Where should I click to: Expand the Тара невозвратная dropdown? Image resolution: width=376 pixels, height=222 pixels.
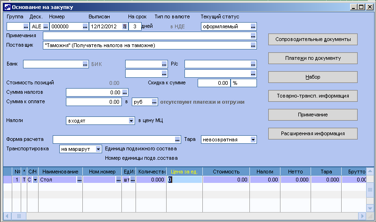pos(253,140)
